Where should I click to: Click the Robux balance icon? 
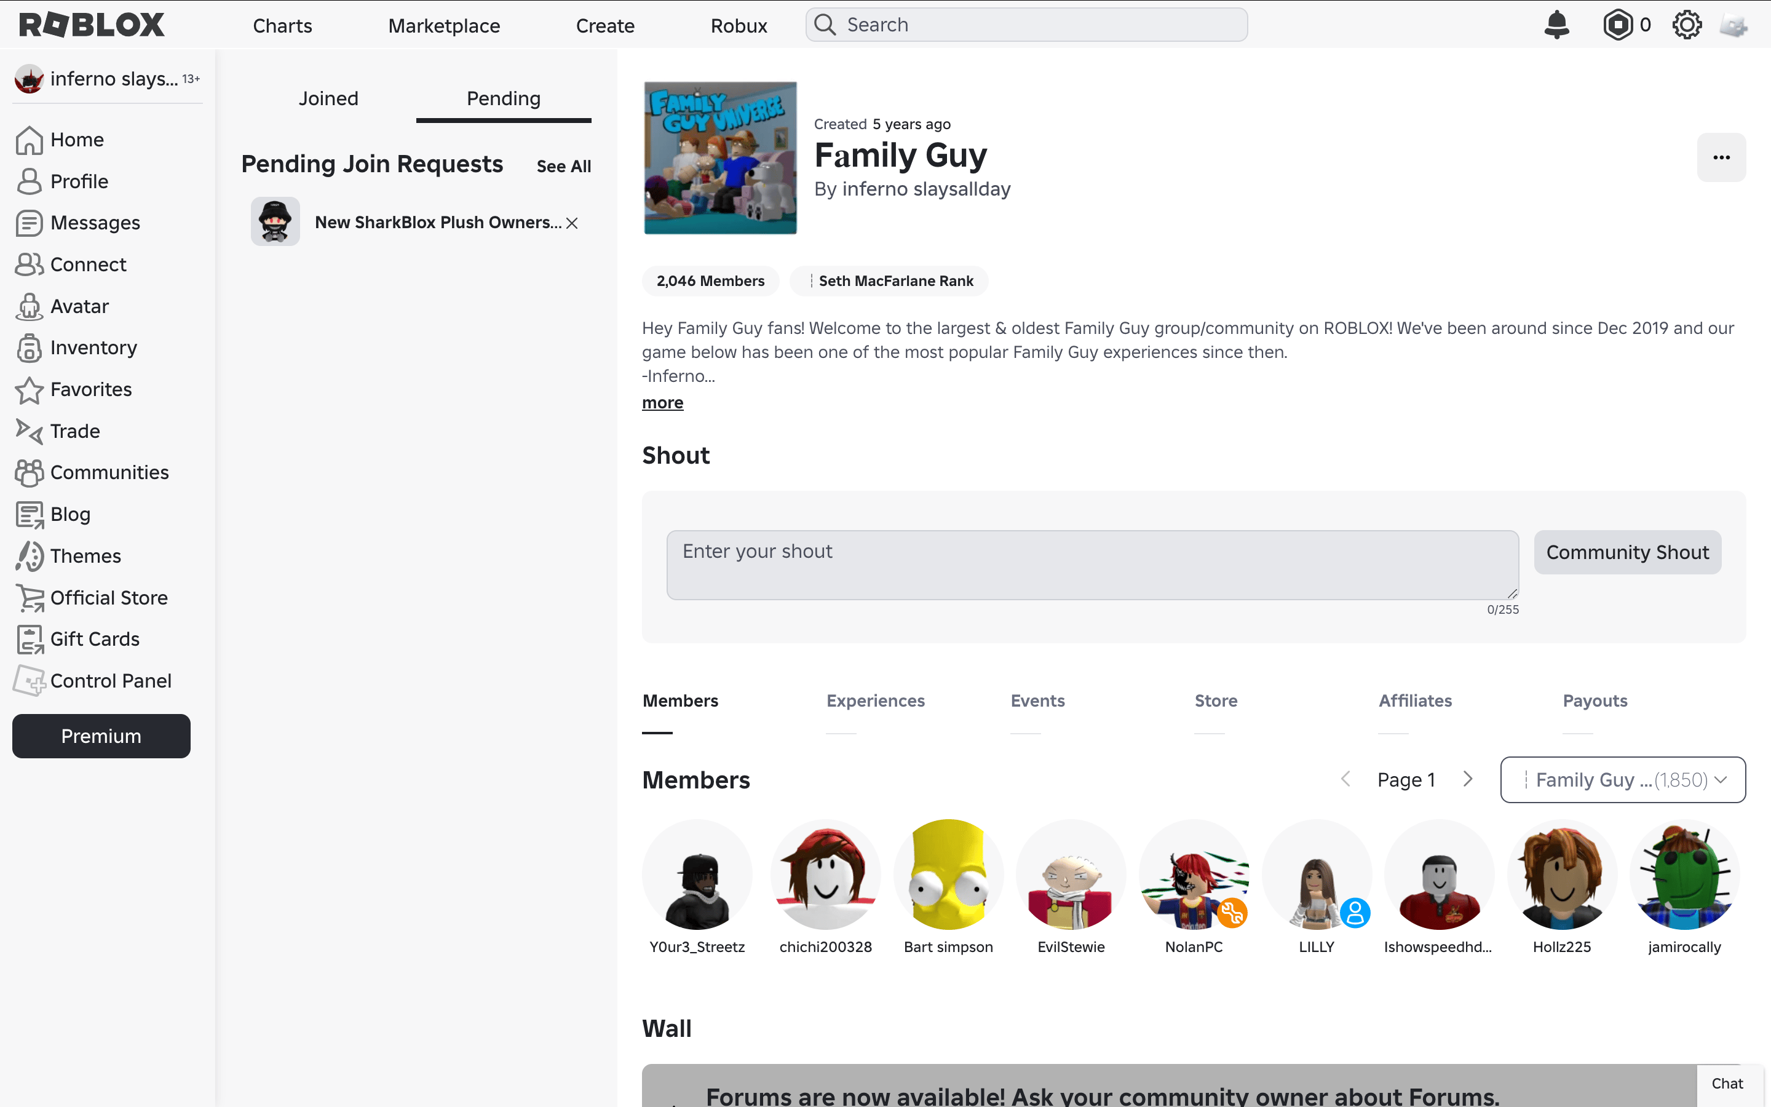pyautogui.click(x=1617, y=25)
